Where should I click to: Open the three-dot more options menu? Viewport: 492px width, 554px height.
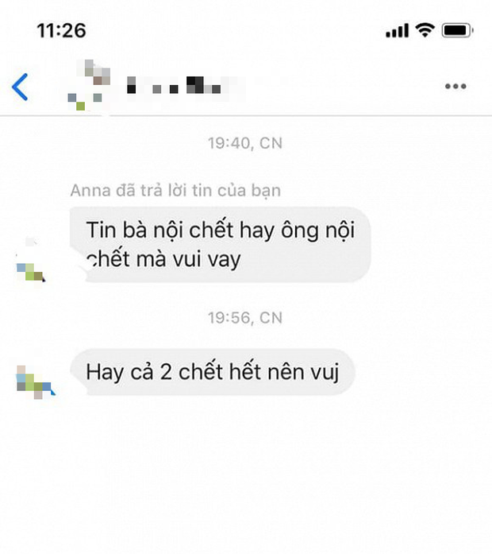point(455,86)
